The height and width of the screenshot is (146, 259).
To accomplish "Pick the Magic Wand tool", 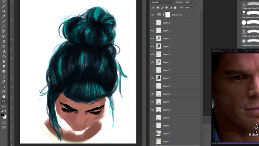I will point(4,6).
